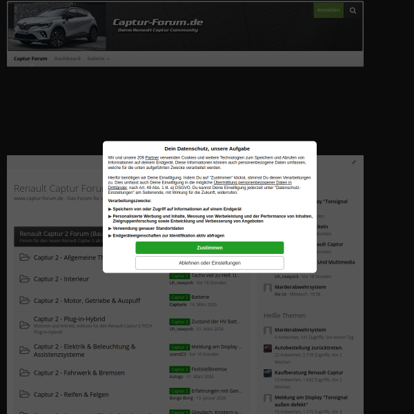Viewport: 414px width, 414px height.
Task: Expand Speichern von oder Zugriff auf Informationen
Action: tap(177, 209)
